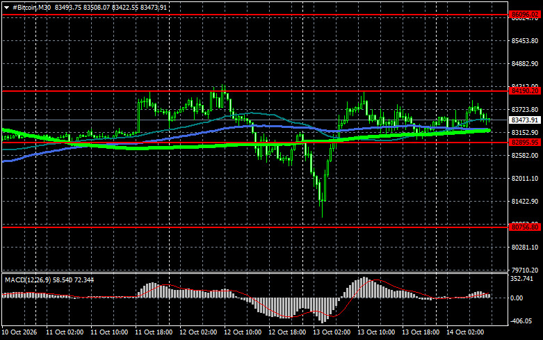Click the 10 Oct 2026 date label
This screenshot has width=543, height=340.
click(x=19, y=332)
